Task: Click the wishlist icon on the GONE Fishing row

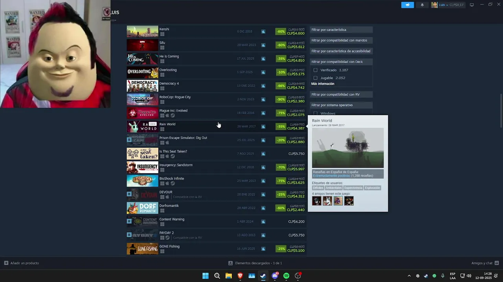Action: pos(263,249)
